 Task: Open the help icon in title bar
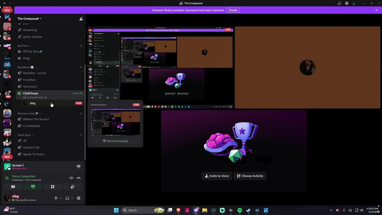[347, 3]
